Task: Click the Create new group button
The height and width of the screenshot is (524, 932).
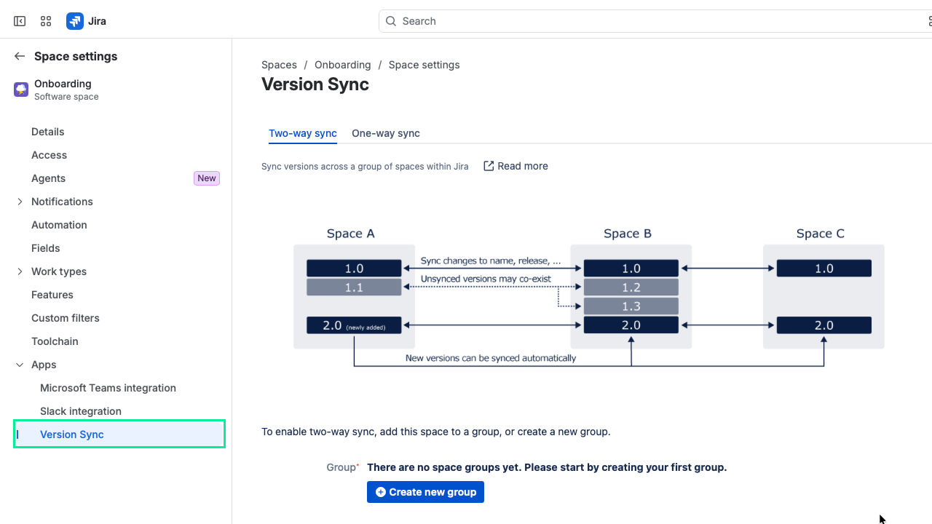Action: (x=425, y=492)
